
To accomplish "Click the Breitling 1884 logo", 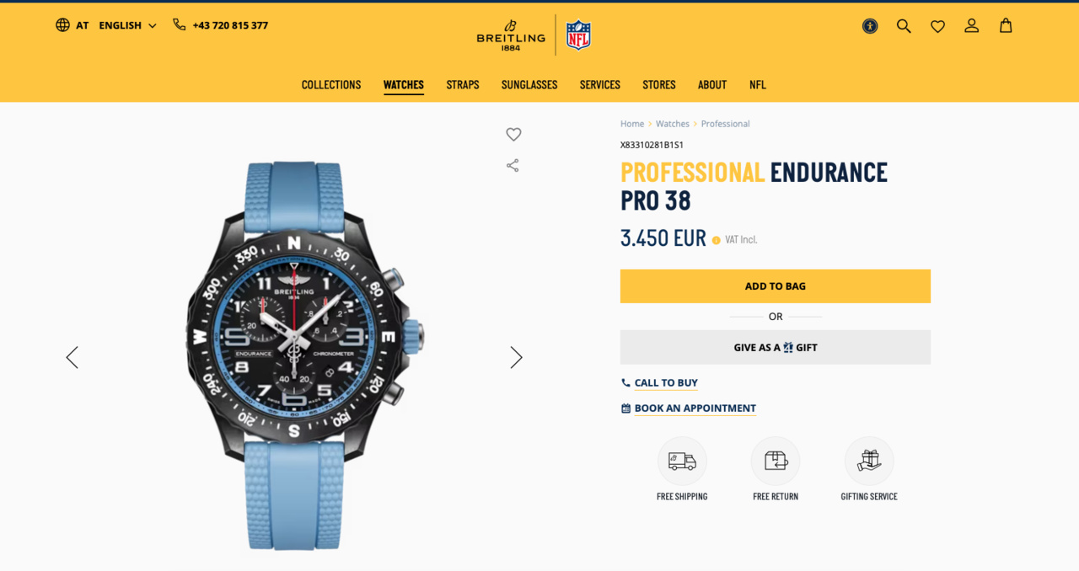I will [x=511, y=35].
